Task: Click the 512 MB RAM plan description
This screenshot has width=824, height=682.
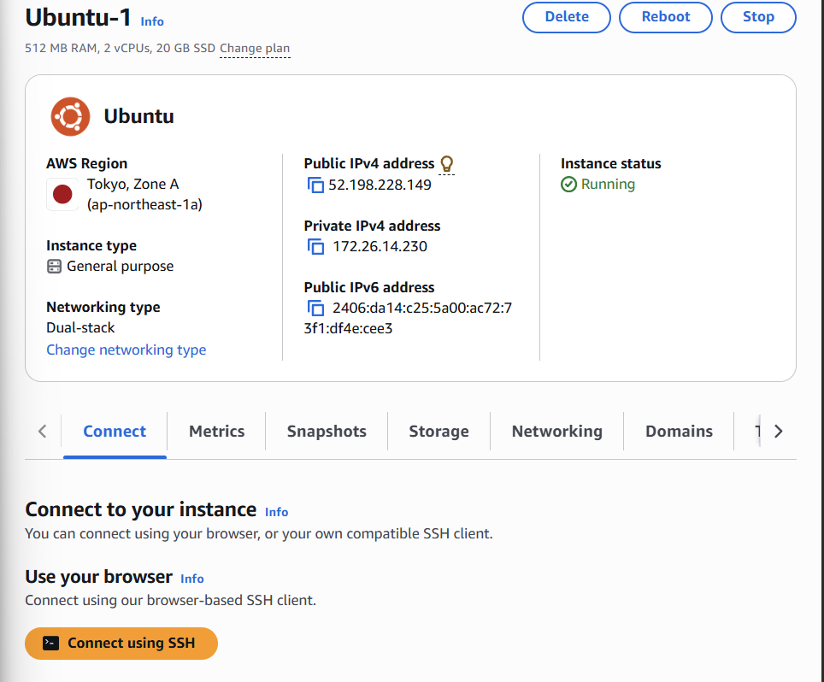Action: pos(120,49)
